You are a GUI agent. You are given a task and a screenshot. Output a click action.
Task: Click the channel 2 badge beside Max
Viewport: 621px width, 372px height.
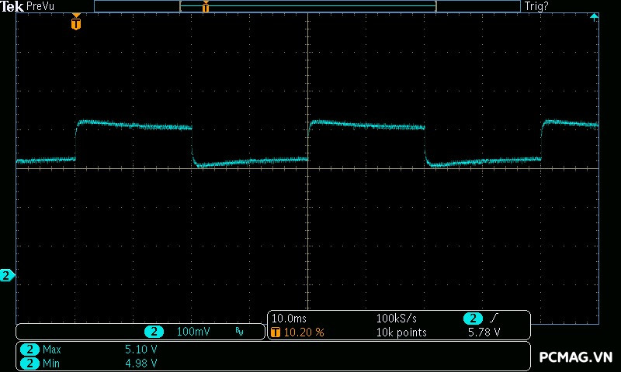coord(29,350)
